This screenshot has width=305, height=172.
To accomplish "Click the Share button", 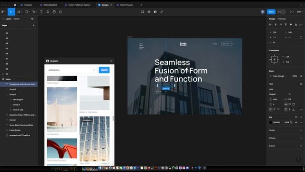I will tap(271, 12).
